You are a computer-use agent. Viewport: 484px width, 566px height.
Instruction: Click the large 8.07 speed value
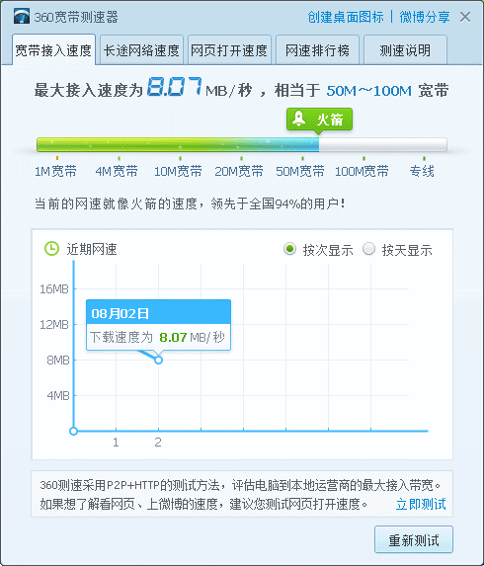[174, 87]
